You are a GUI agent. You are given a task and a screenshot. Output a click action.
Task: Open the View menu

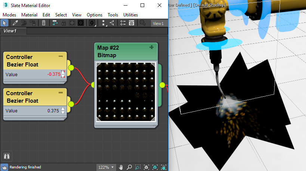[77, 15]
